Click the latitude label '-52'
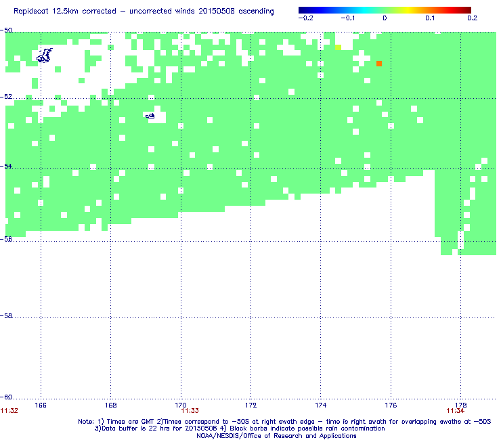The height and width of the screenshot is (440, 501). point(6,97)
